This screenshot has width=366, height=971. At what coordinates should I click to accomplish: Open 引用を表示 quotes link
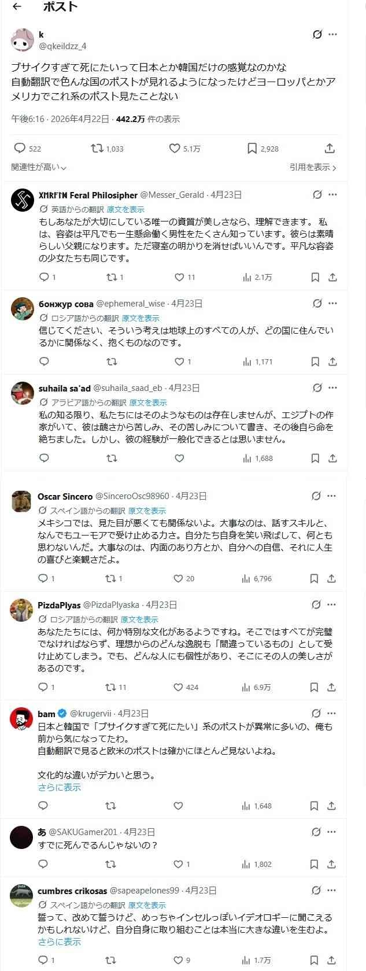click(x=313, y=168)
